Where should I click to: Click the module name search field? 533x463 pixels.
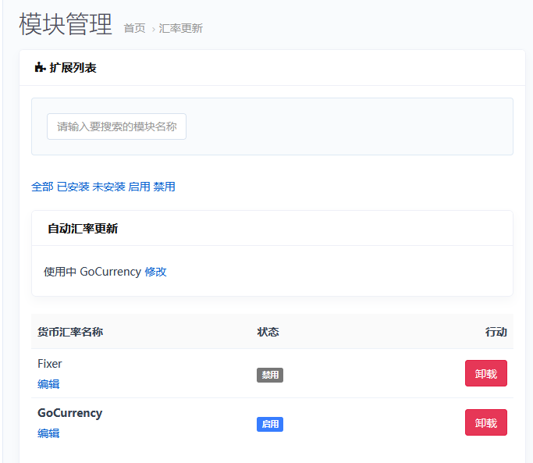(116, 126)
